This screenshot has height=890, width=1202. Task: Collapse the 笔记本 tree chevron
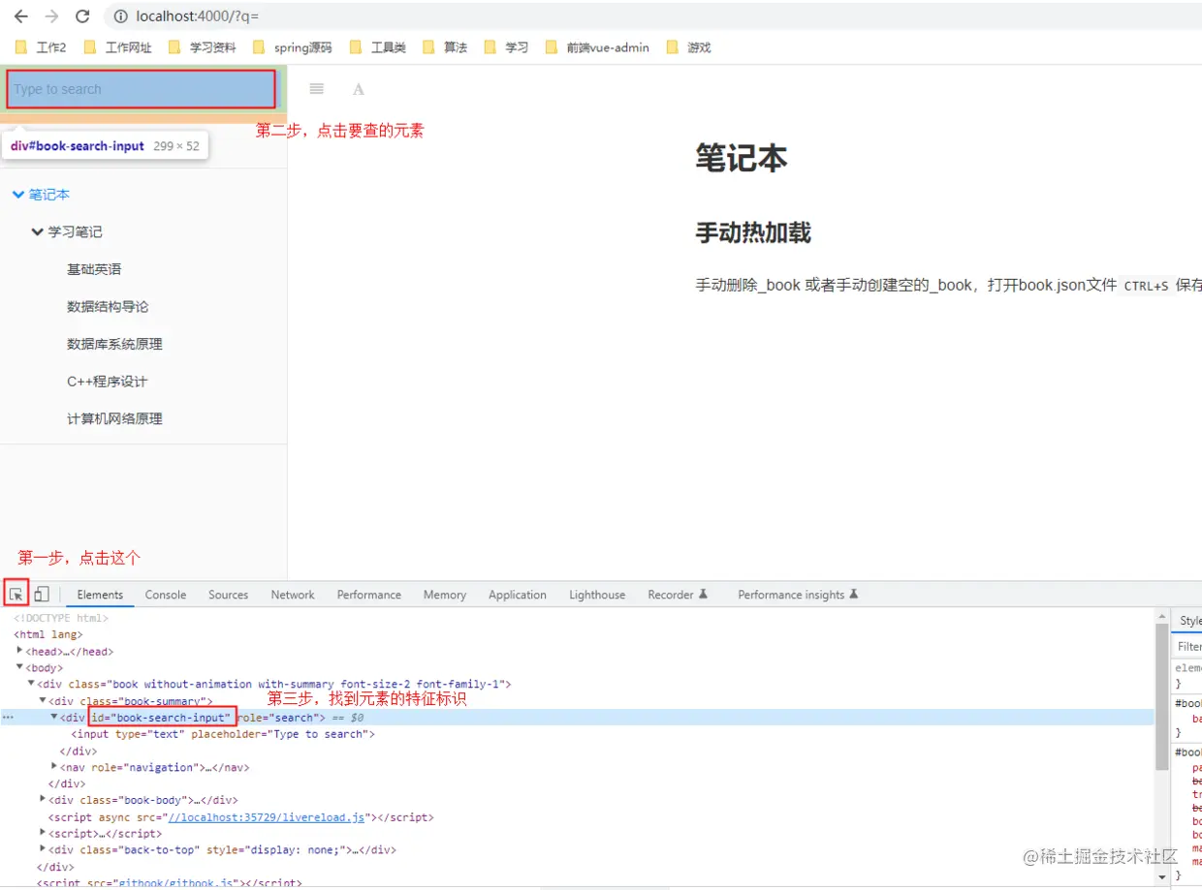pyautogui.click(x=17, y=195)
